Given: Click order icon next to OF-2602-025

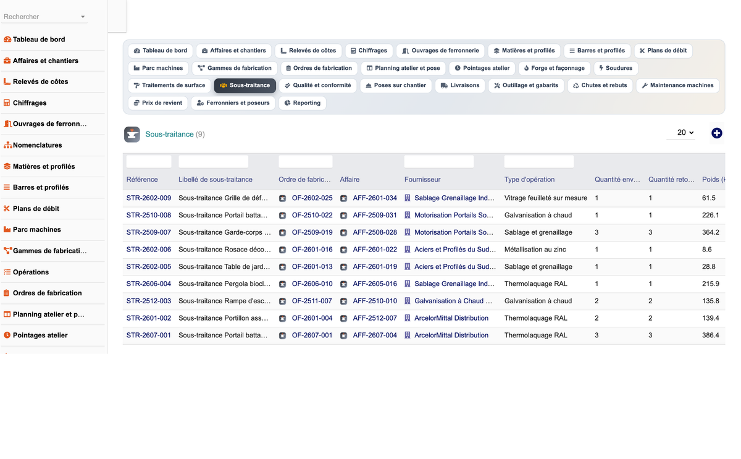Looking at the screenshot, I should coord(282,198).
